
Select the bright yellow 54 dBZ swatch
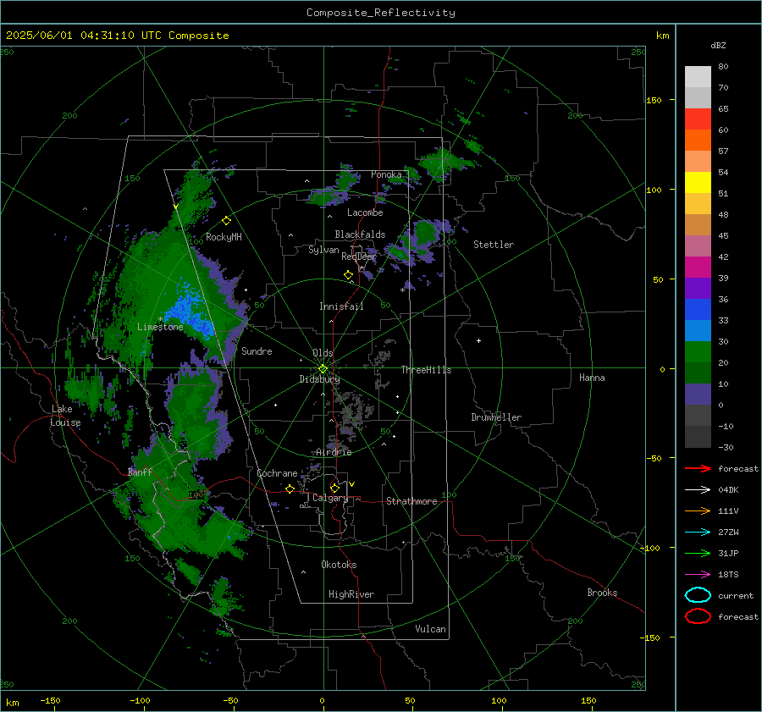[x=698, y=182]
